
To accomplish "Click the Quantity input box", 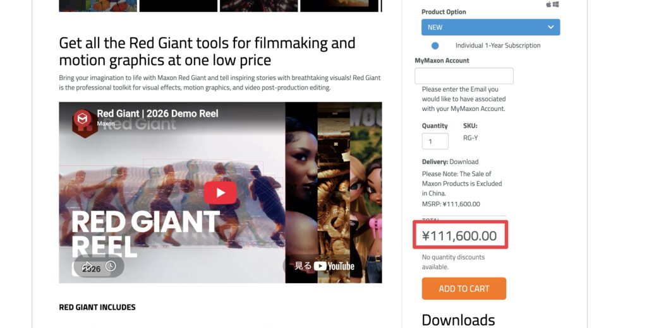I will pyautogui.click(x=435, y=141).
